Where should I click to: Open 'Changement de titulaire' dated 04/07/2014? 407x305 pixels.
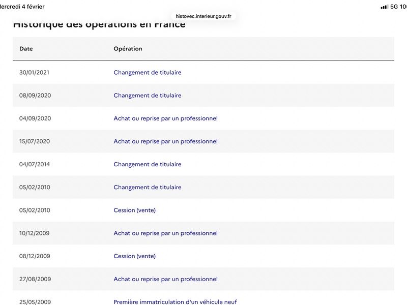point(148,164)
